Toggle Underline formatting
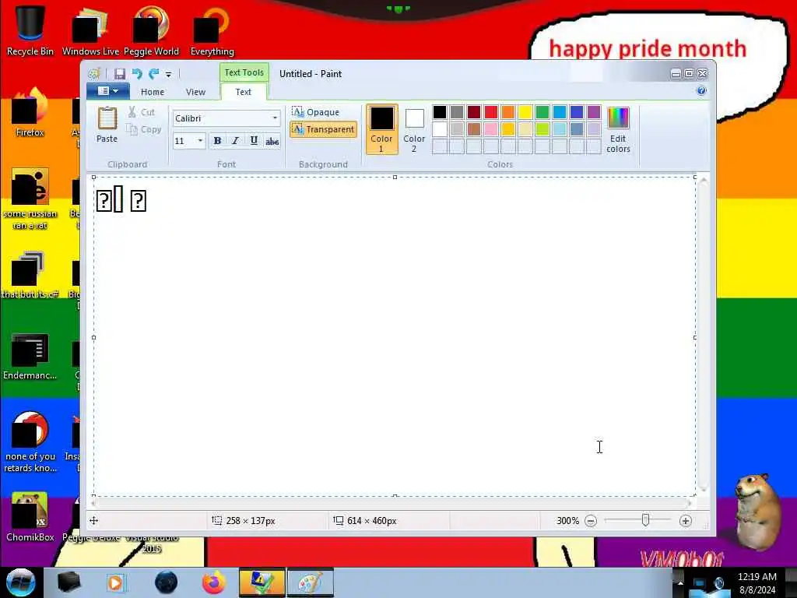The height and width of the screenshot is (598, 797). point(254,141)
